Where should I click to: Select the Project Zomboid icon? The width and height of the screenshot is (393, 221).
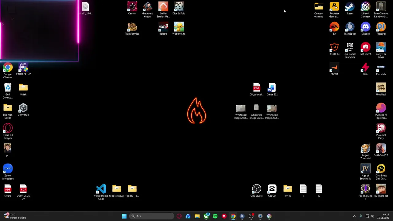[x=365, y=152]
